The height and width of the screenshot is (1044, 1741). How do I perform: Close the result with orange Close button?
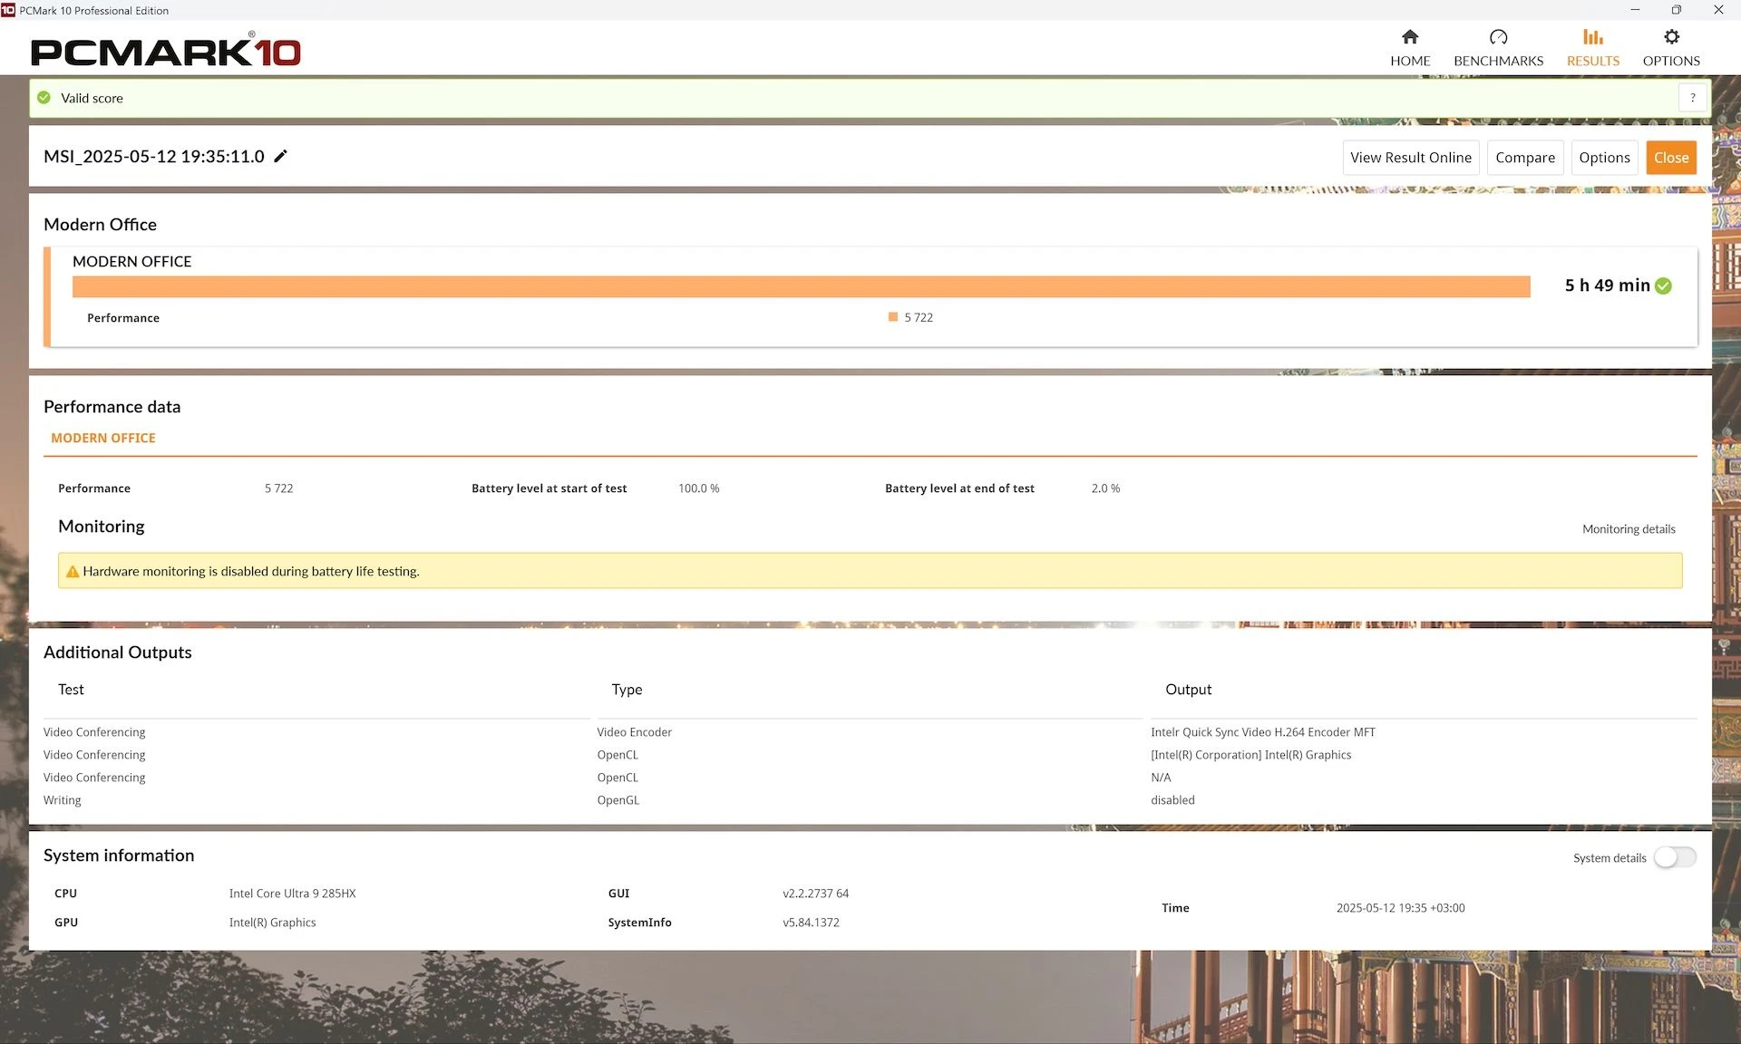coord(1671,158)
